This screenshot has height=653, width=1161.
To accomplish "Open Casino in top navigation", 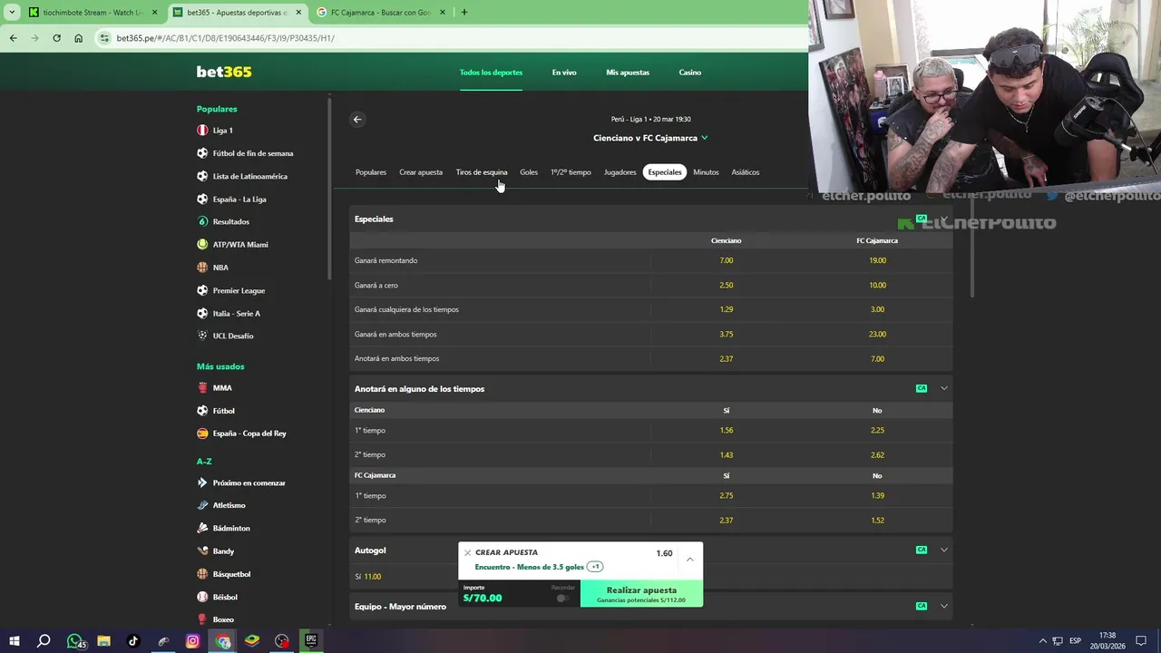I will click(x=690, y=73).
